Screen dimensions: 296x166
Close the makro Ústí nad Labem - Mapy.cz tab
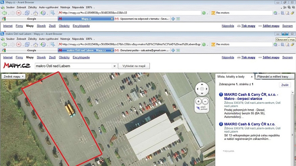coord(112,50)
